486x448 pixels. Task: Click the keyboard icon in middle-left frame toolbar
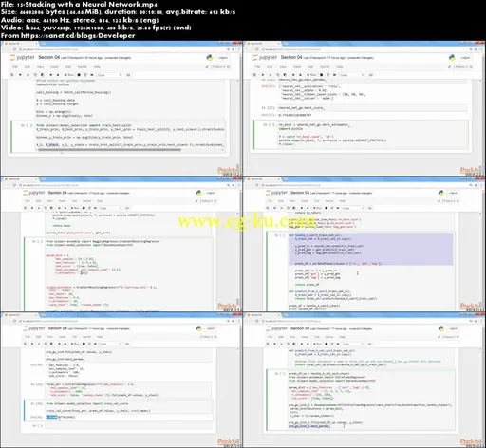pos(127,208)
